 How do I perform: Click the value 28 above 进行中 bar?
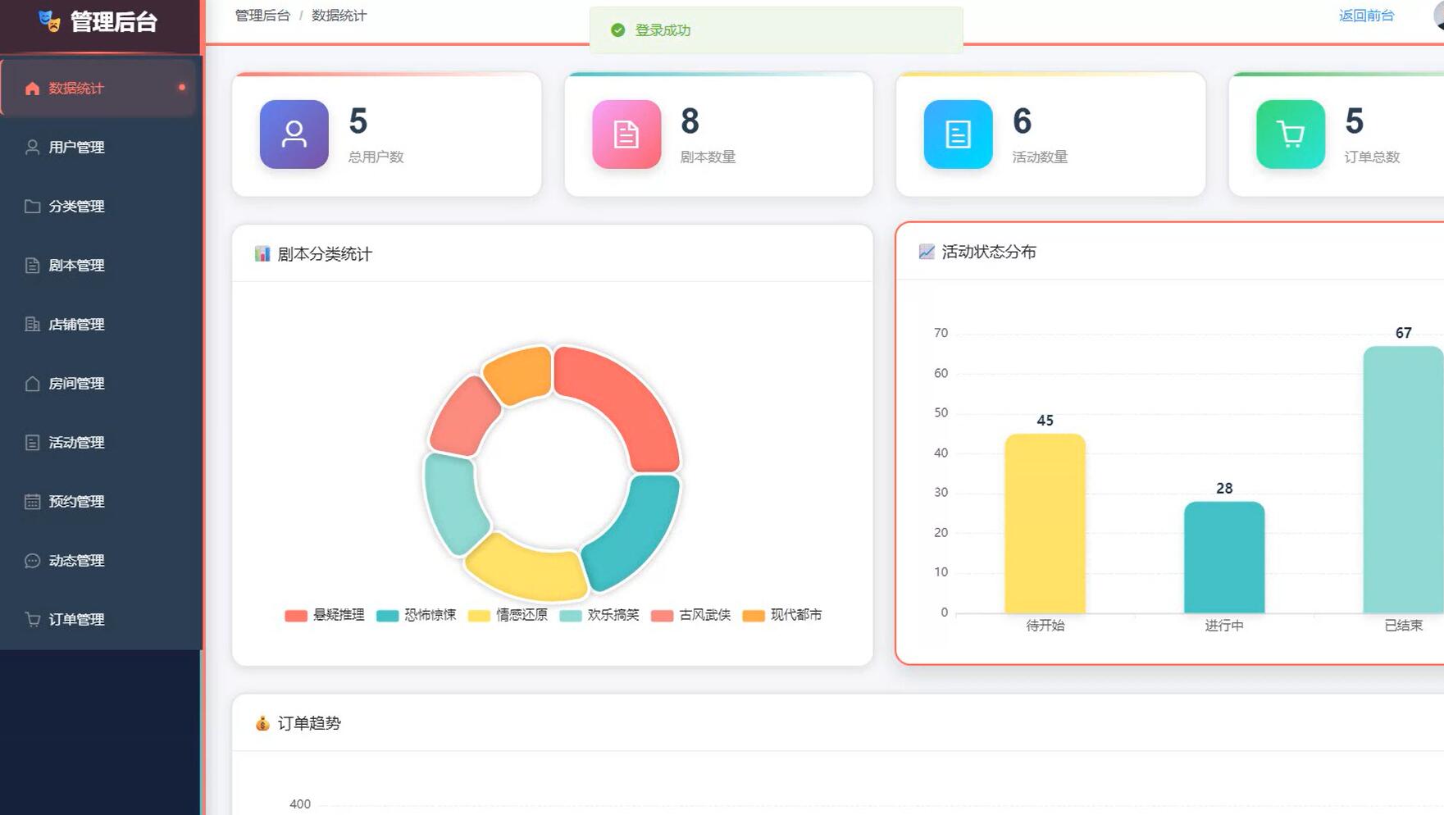(x=1224, y=489)
